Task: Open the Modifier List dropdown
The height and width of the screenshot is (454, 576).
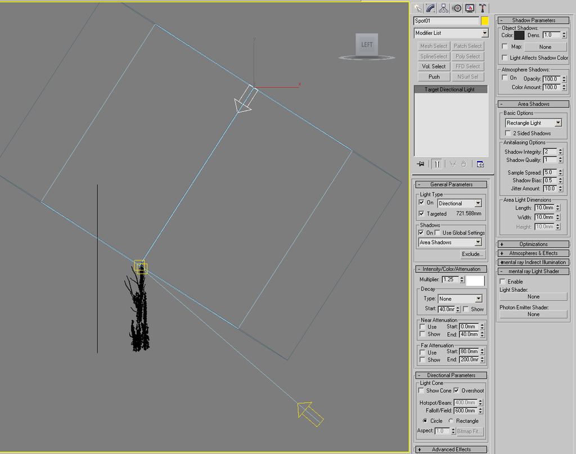Action: point(451,33)
